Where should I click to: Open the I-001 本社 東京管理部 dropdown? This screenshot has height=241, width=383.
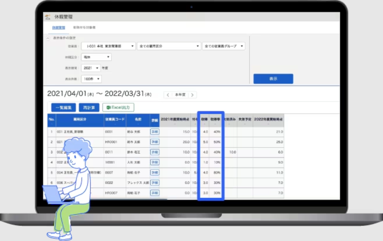[x=108, y=46]
